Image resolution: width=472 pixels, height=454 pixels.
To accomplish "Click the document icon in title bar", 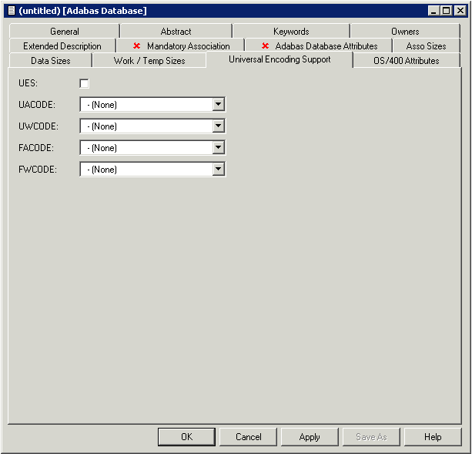I will (x=11, y=11).
